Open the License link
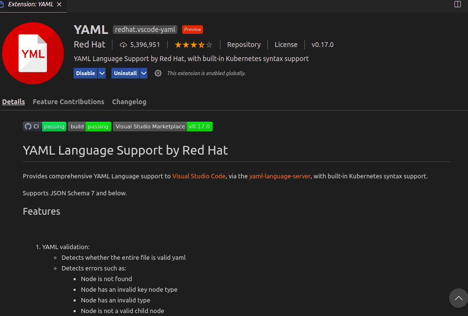This screenshot has height=316, width=468. [x=286, y=45]
